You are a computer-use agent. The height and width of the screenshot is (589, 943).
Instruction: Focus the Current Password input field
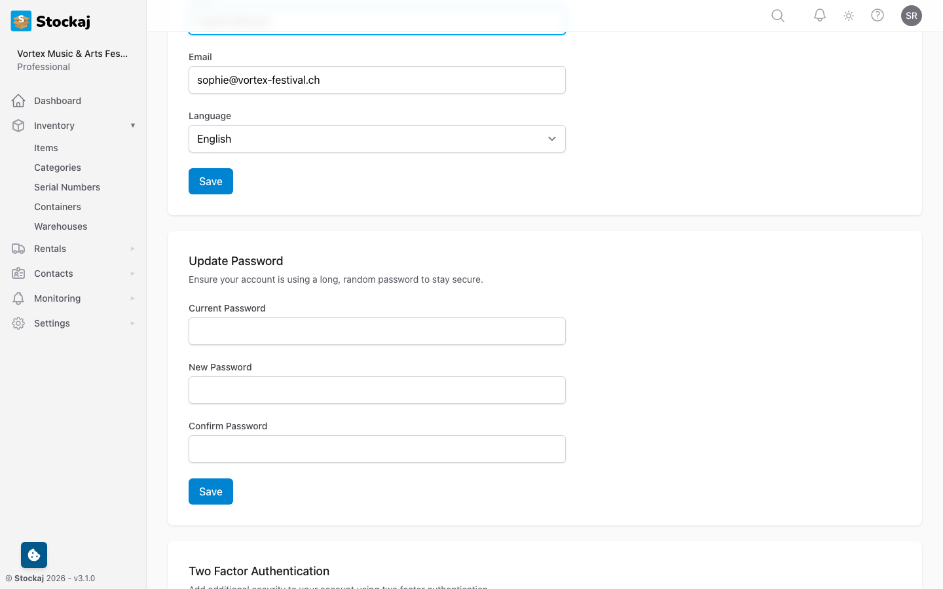coord(377,331)
